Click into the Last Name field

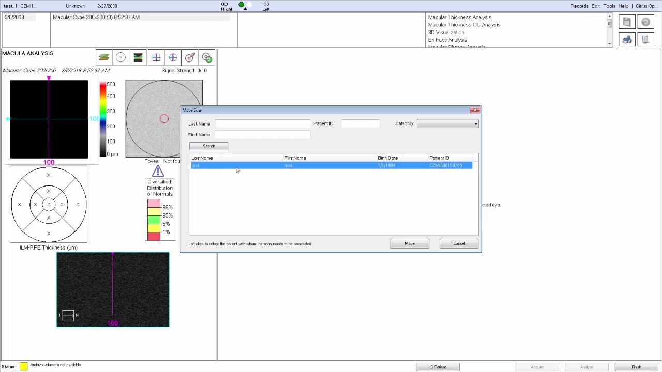click(263, 123)
